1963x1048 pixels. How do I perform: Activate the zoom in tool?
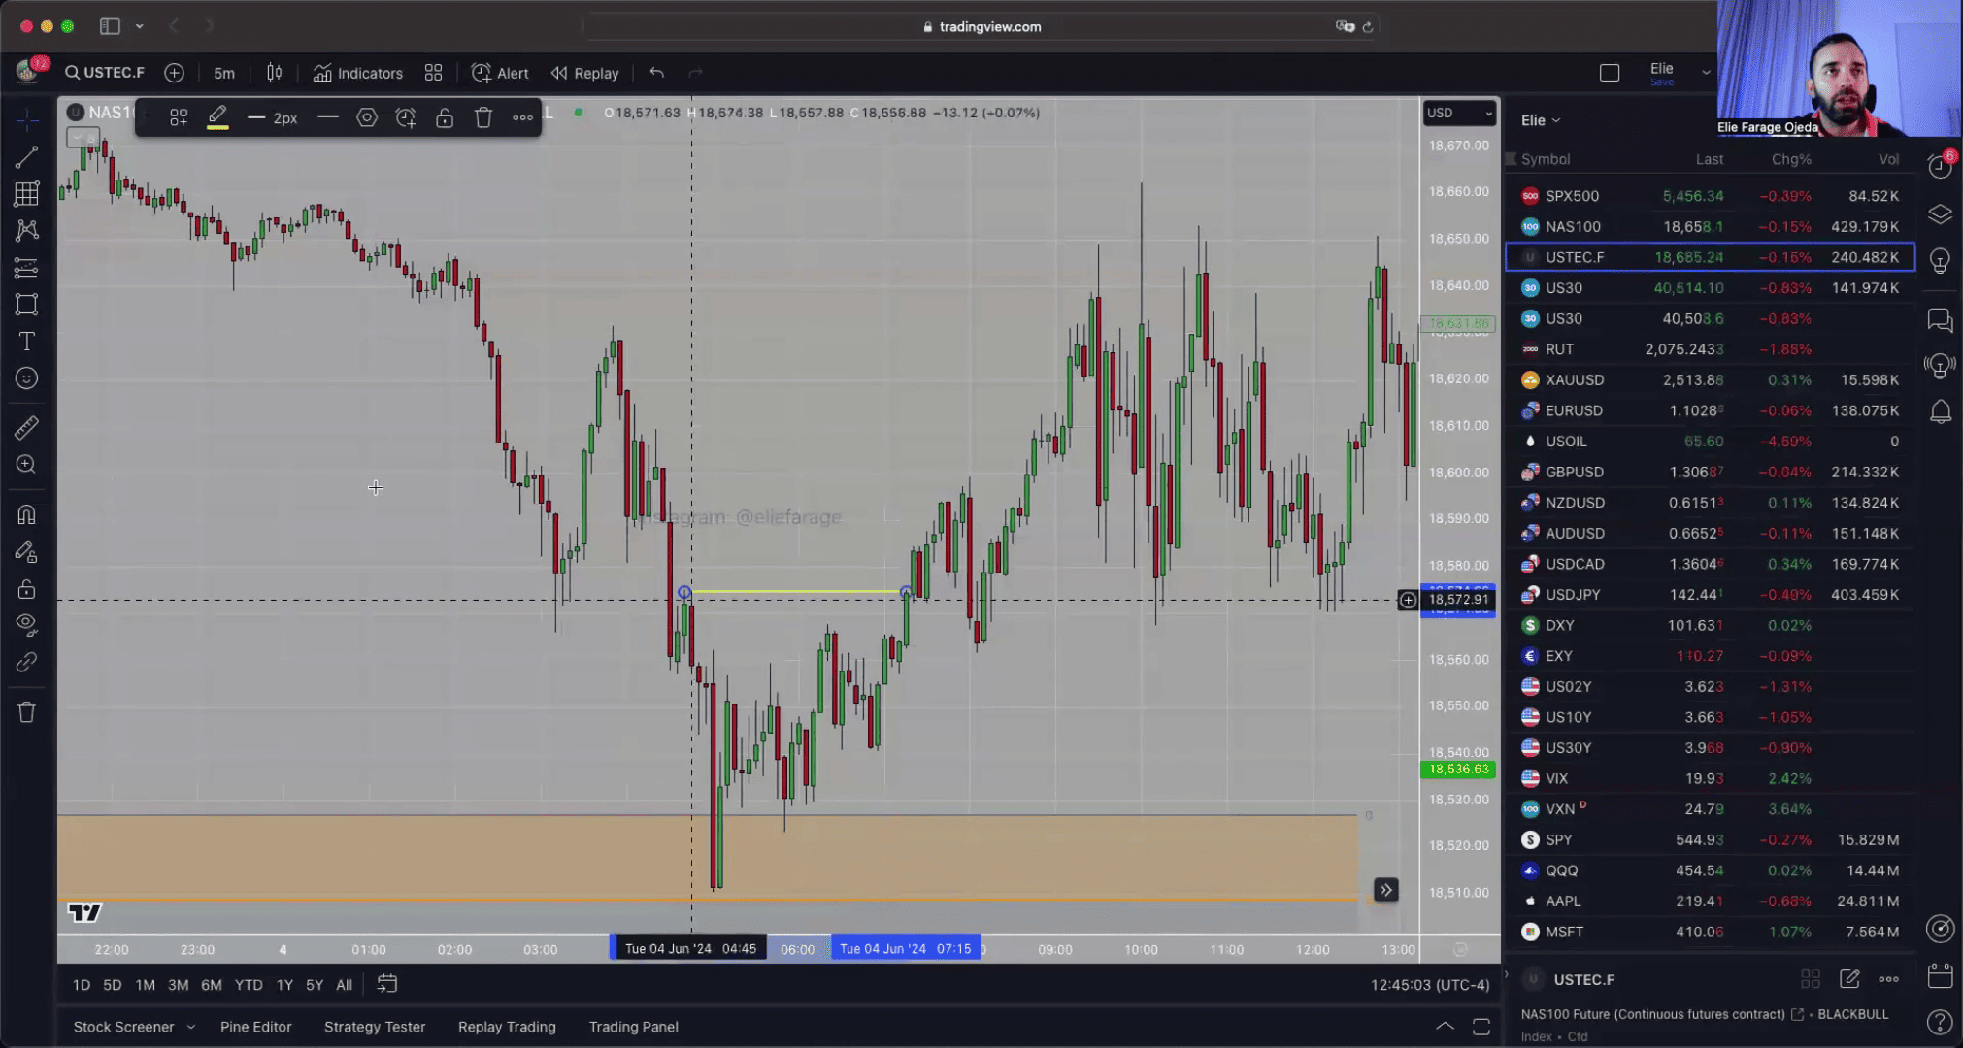point(26,464)
